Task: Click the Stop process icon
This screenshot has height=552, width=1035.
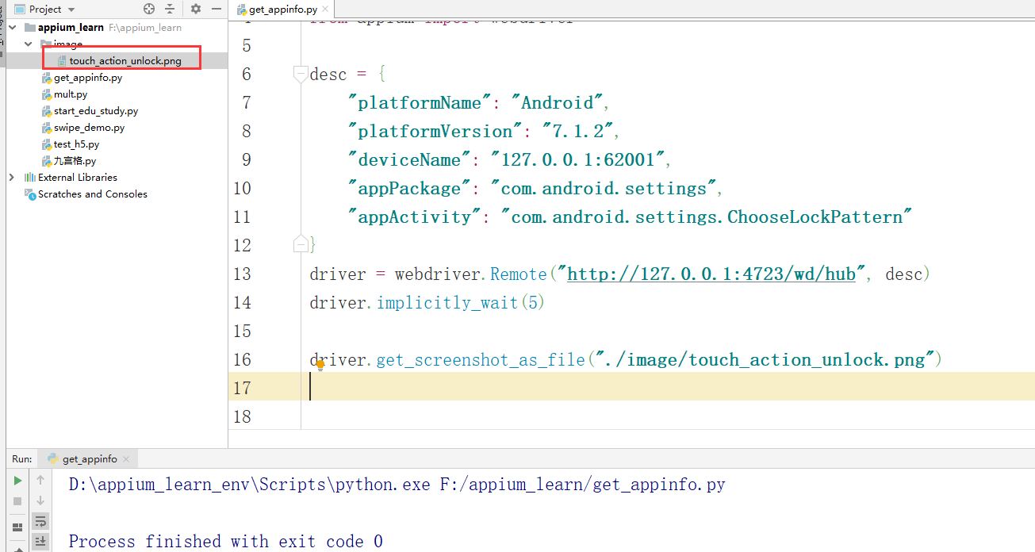Action: click(17, 500)
